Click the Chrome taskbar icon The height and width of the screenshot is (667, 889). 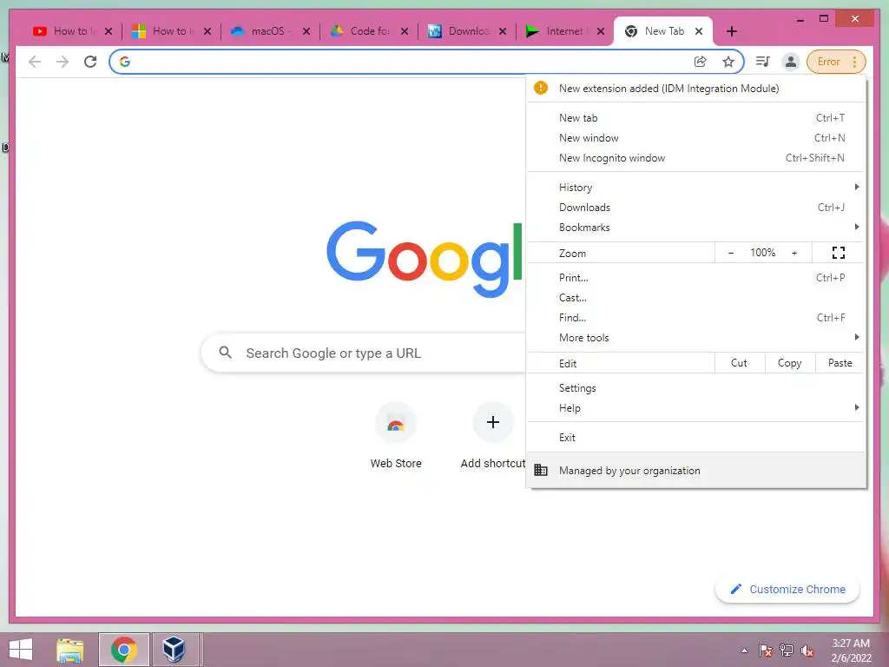(123, 650)
